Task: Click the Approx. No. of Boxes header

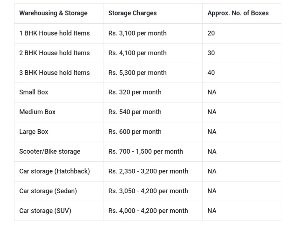Action: click(x=238, y=13)
